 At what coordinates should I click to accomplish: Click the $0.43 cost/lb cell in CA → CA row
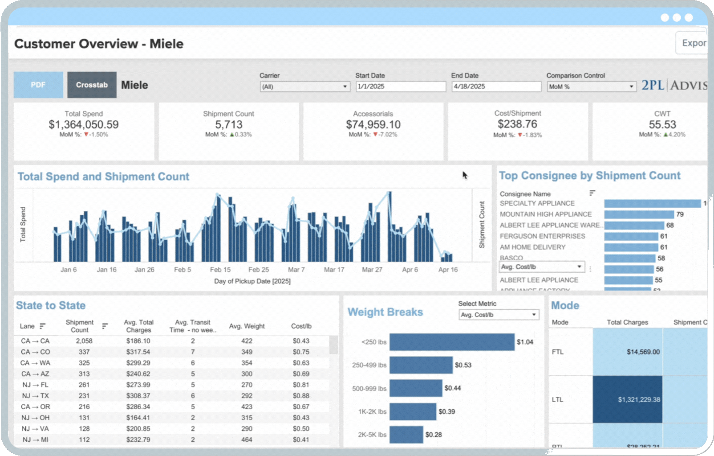pos(301,341)
